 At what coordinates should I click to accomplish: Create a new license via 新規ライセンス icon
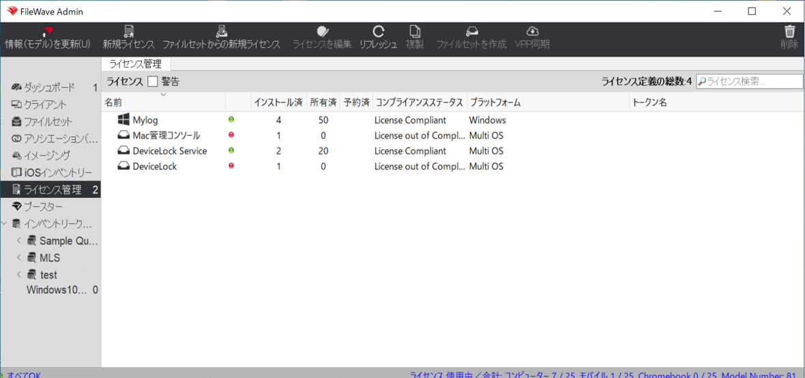[x=129, y=32]
